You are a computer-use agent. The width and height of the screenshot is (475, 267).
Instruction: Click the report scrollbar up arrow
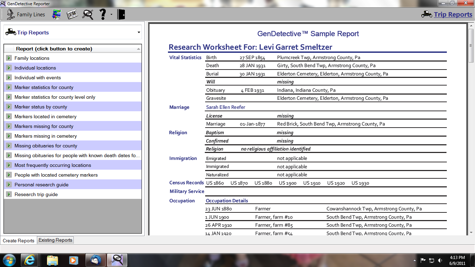click(x=471, y=26)
